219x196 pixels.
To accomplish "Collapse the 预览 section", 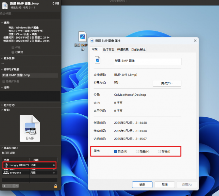I will (2, 110).
